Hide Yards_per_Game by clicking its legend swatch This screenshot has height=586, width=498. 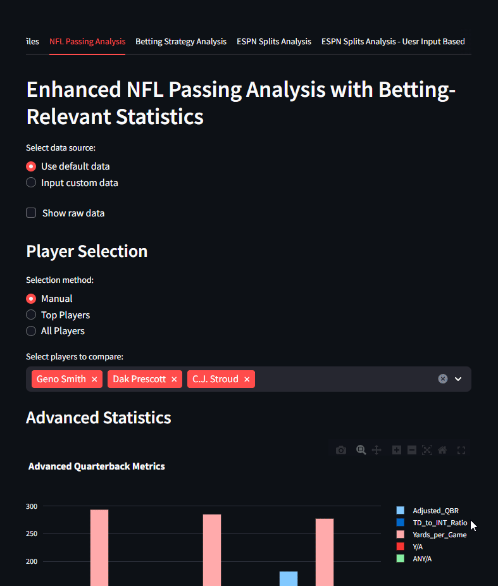[400, 535]
